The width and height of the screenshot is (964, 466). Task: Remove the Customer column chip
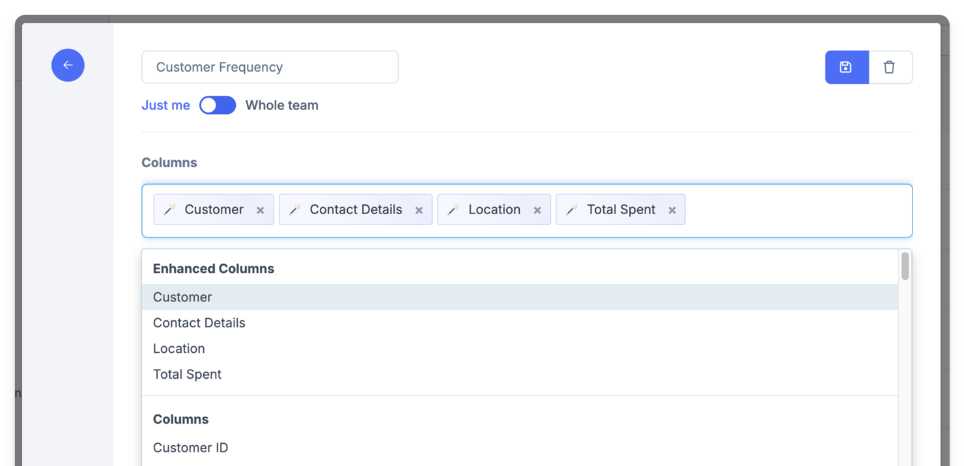coord(260,209)
